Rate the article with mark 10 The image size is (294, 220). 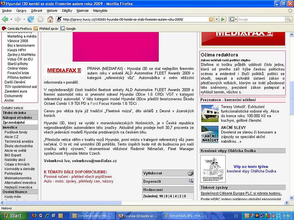[161, 196]
